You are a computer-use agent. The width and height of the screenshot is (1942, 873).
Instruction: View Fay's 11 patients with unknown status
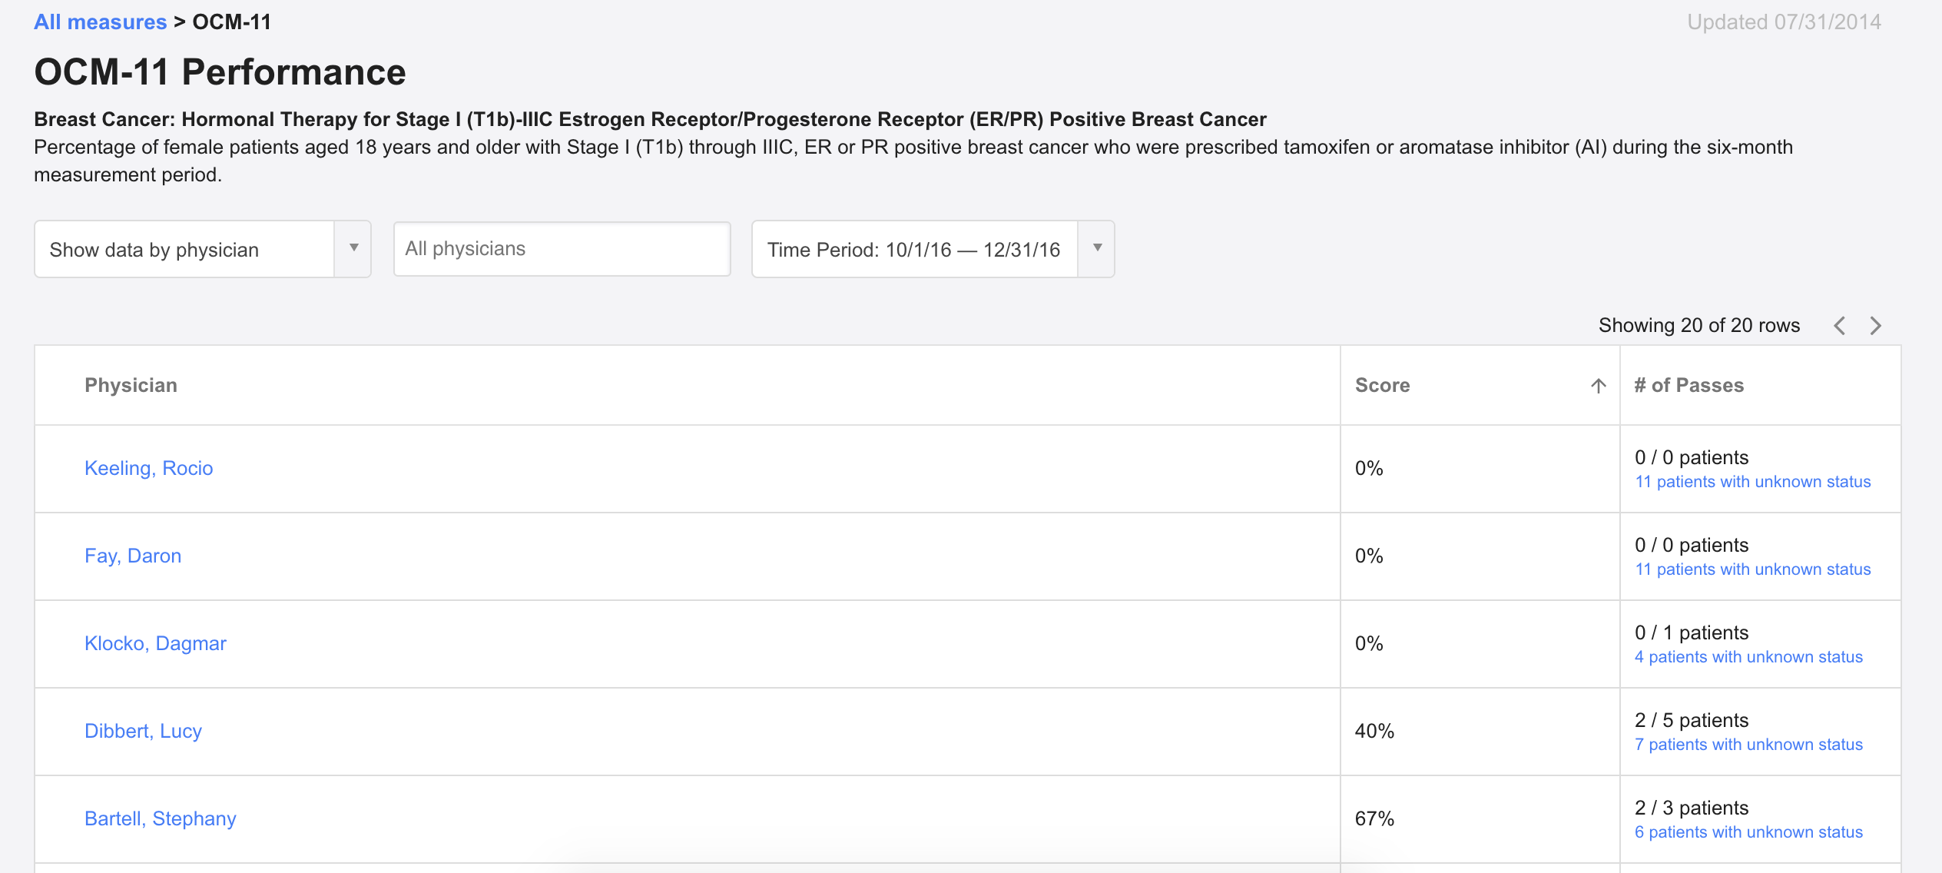(x=1752, y=569)
